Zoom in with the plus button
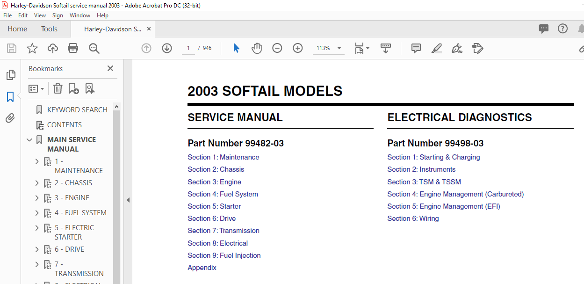 point(298,48)
